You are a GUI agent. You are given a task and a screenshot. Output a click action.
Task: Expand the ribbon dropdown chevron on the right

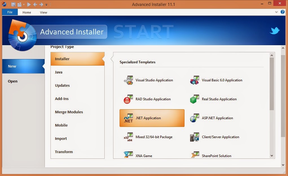276,12
